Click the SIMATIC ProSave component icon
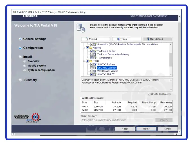193x145 pixels. (95, 64)
